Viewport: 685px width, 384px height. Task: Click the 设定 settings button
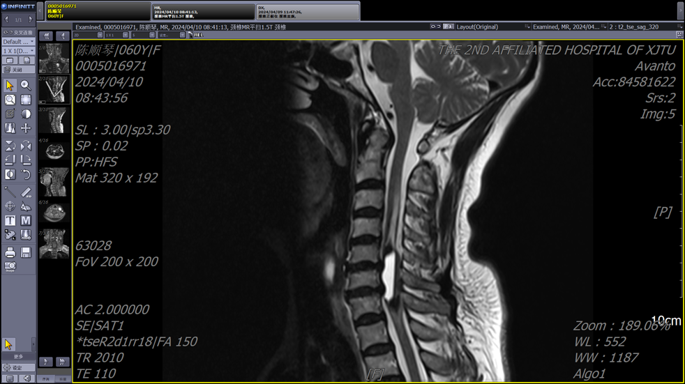17,368
